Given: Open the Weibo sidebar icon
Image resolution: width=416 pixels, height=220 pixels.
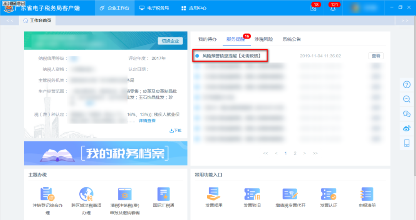Looking at the screenshot, I should coord(407,128).
